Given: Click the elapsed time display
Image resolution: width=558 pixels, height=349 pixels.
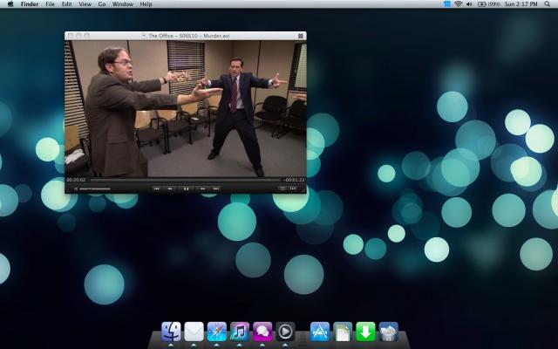Looking at the screenshot, I should tap(76, 181).
